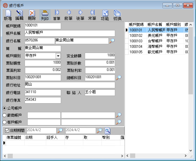Jump to last record with 末筆
The height and width of the screenshot is (161, 196).
tap(92, 15)
